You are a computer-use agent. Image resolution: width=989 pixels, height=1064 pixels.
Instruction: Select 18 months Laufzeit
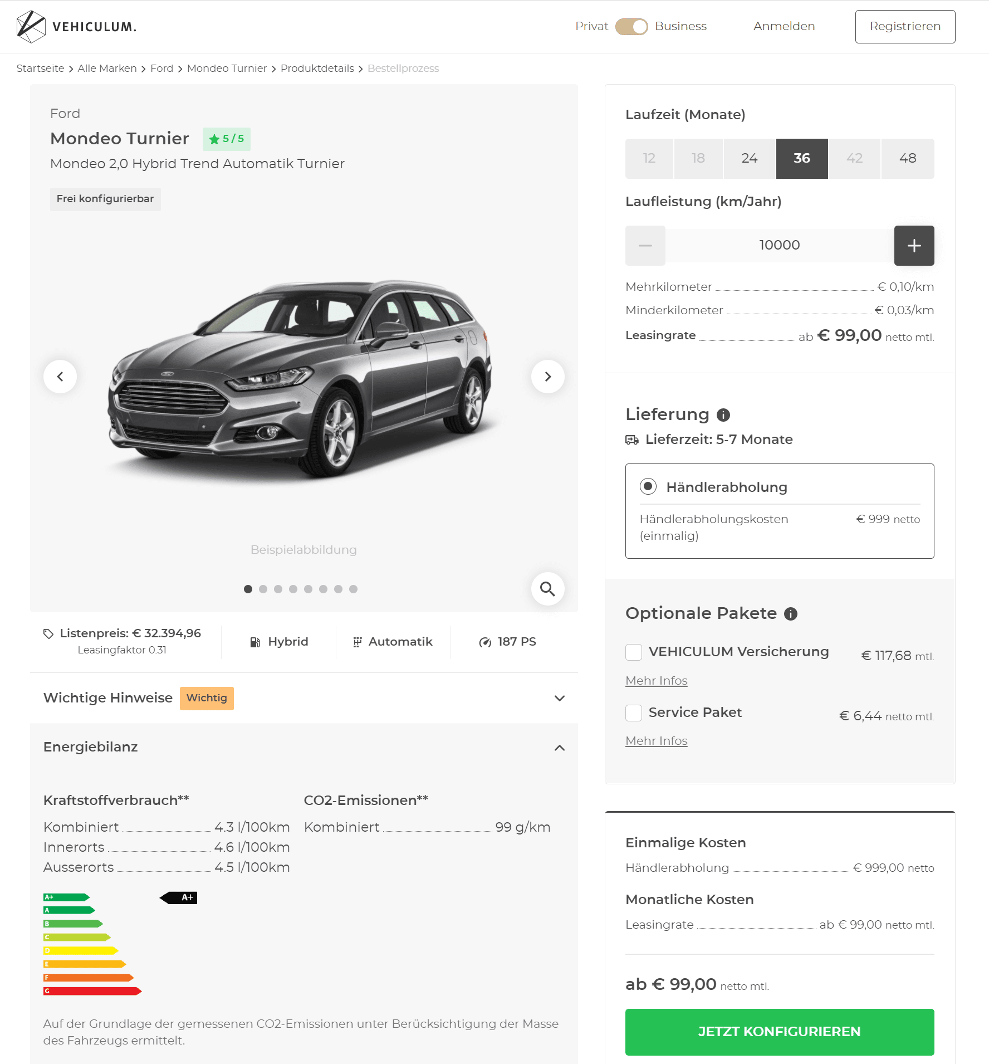tap(698, 159)
